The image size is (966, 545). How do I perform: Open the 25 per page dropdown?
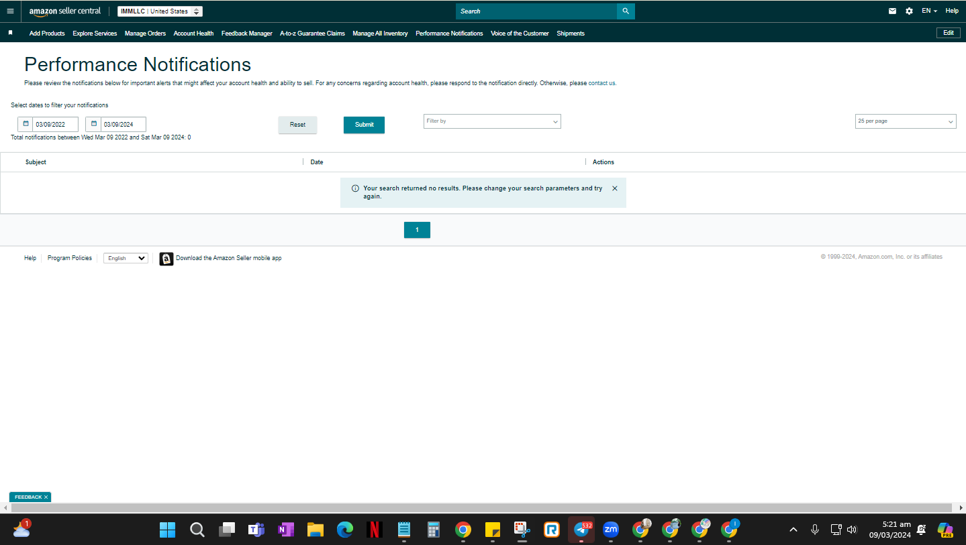(x=906, y=121)
